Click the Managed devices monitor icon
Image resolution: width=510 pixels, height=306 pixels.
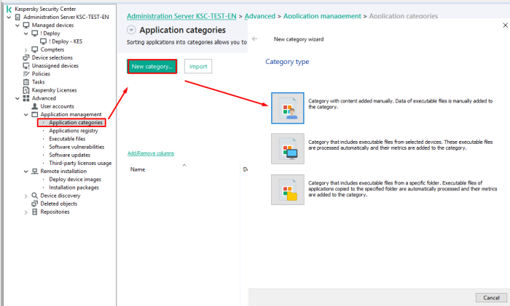(x=26, y=25)
